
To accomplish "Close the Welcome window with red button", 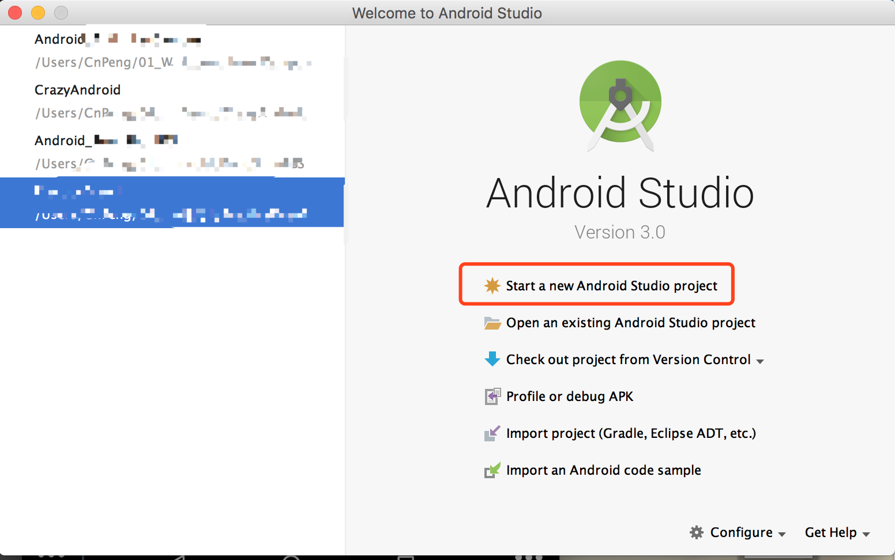I will pyautogui.click(x=15, y=13).
